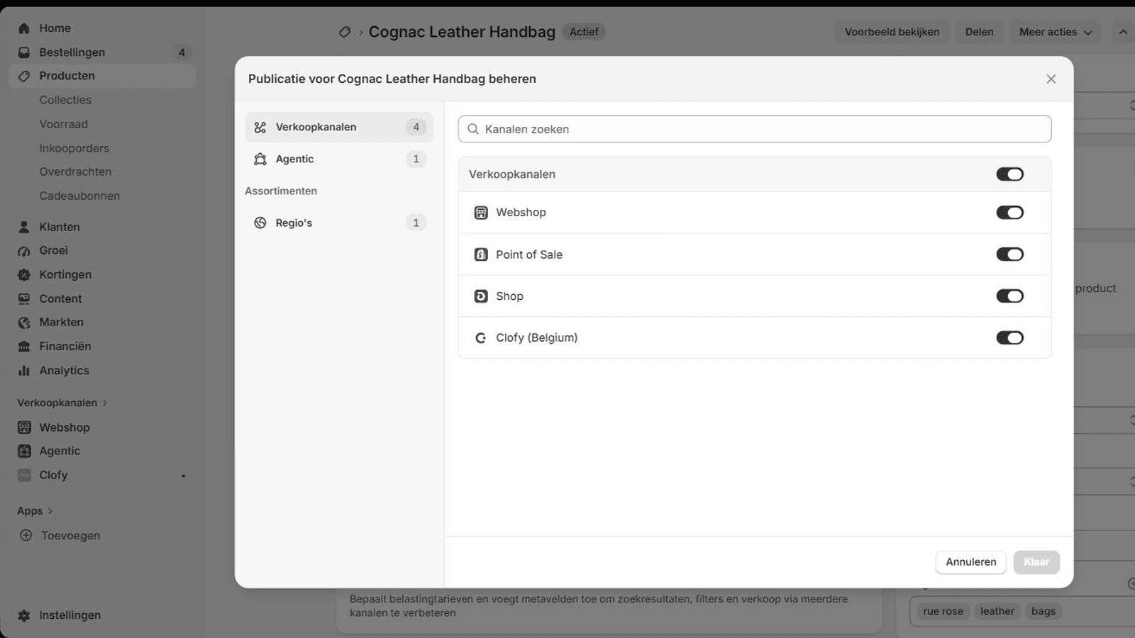Screen dimensions: 1135x638
Task: Select Verkoopkanalen tab in dialog
Action: (339, 127)
